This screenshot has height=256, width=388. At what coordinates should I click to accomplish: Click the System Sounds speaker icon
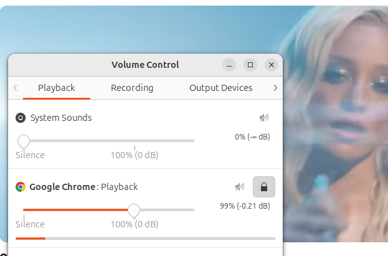pos(21,118)
